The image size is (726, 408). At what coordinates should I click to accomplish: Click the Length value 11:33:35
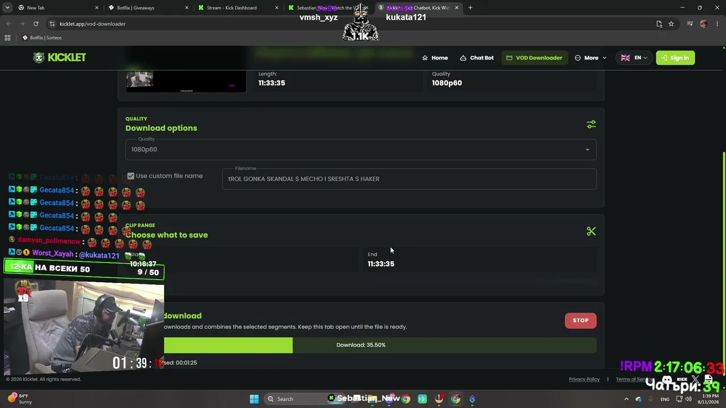tap(272, 83)
